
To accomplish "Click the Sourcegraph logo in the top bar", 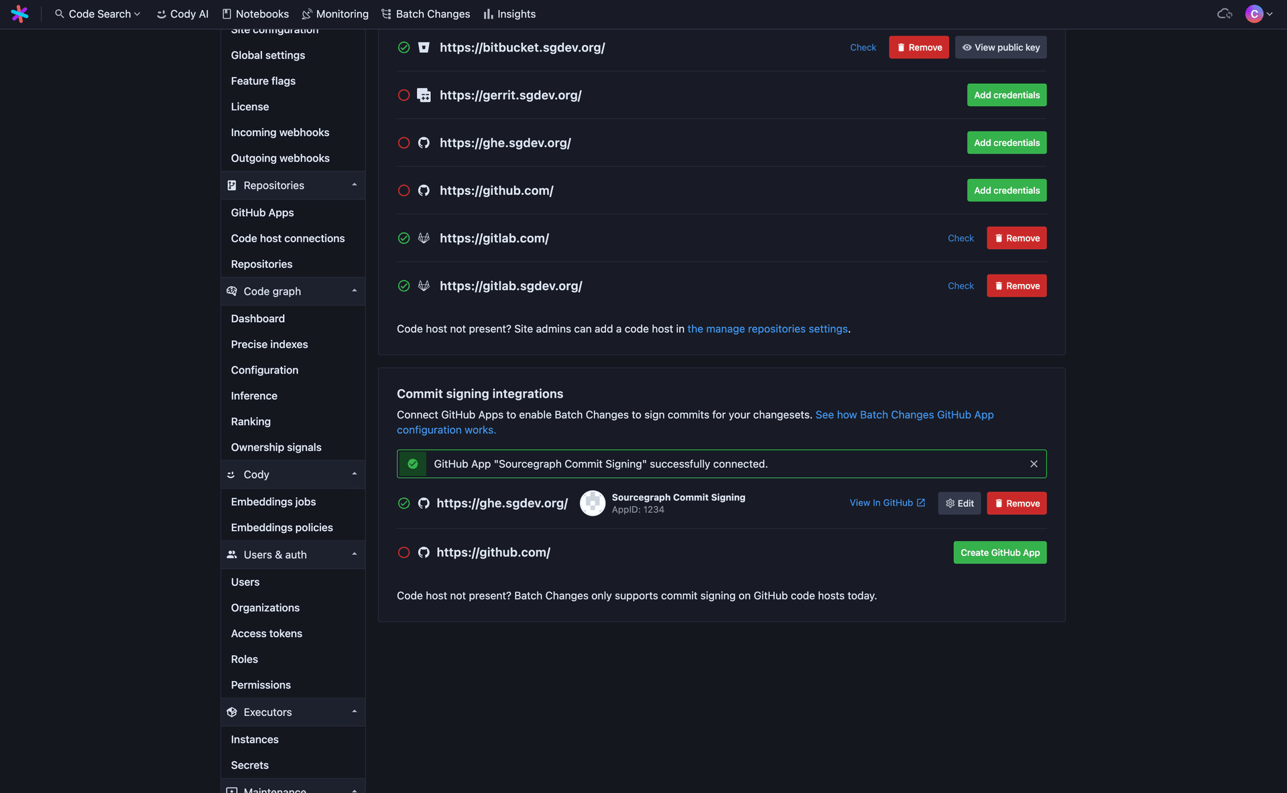I will pos(19,13).
